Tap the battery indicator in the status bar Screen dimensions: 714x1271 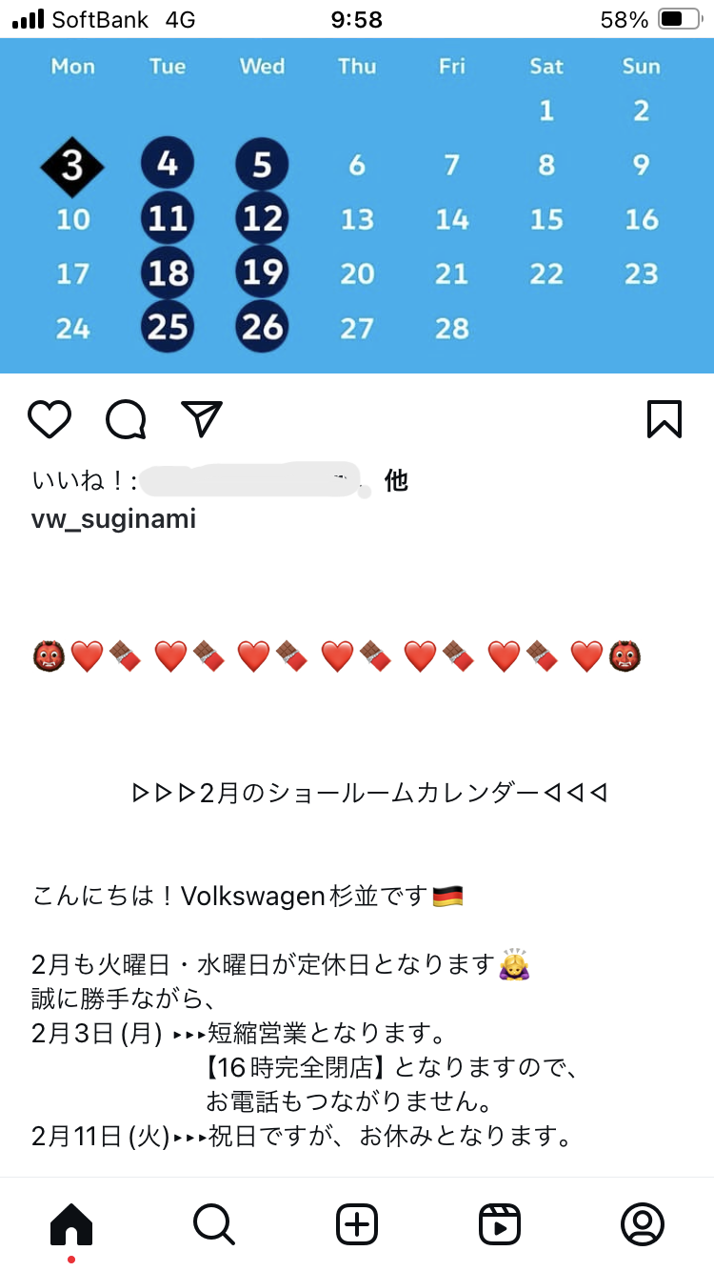click(x=678, y=19)
